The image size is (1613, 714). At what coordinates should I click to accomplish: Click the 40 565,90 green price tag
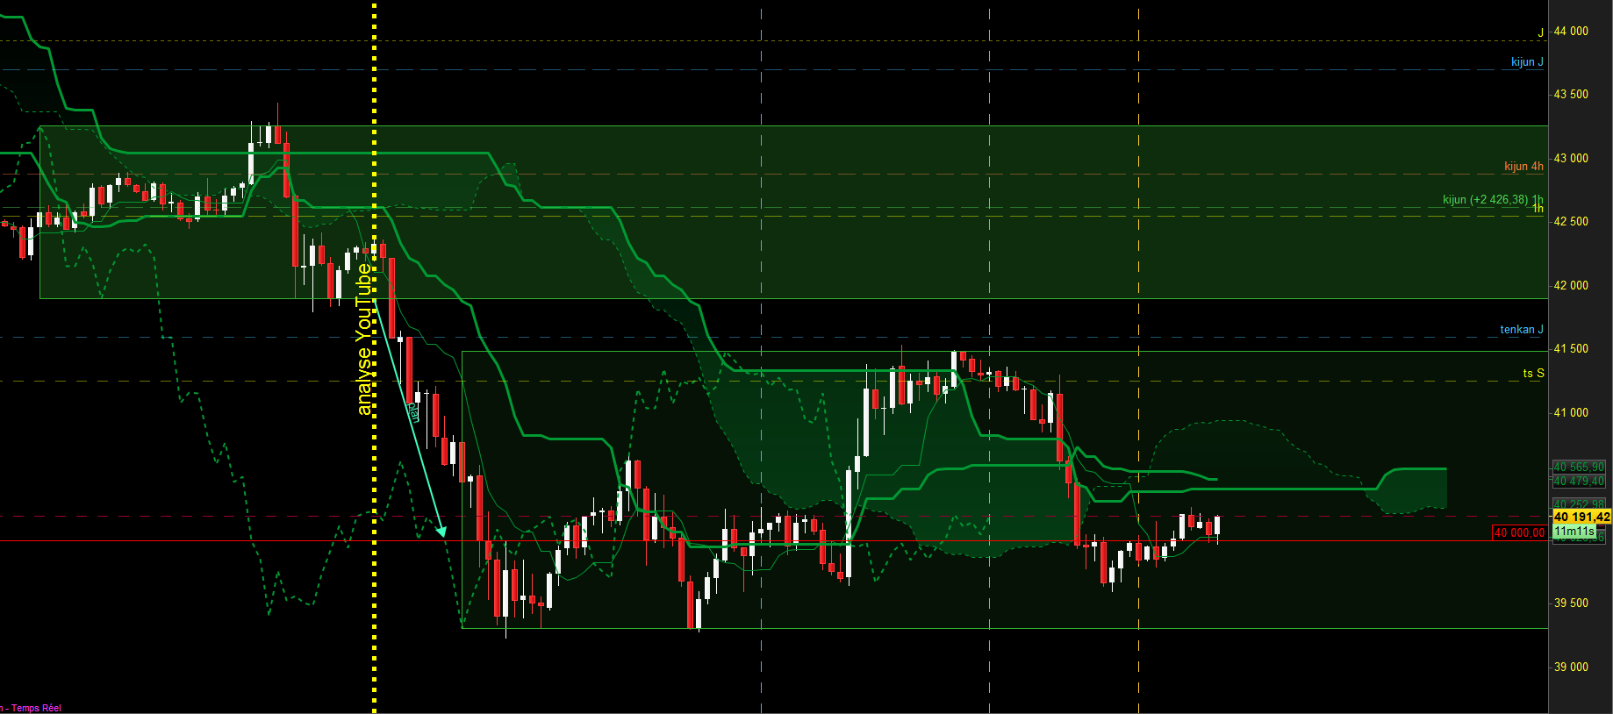(1579, 468)
